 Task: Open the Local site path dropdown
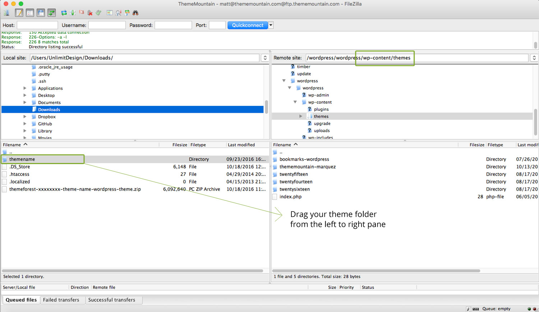pyautogui.click(x=265, y=58)
